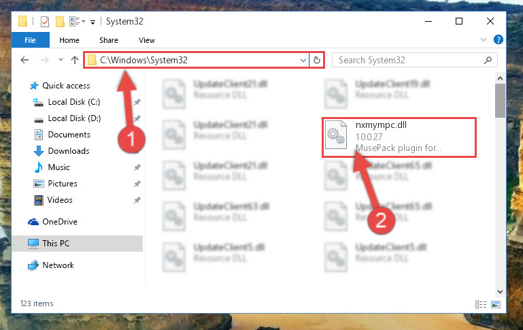Click the Properties quick access icon
The width and height of the screenshot is (523, 330).
(x=45, y=22)
